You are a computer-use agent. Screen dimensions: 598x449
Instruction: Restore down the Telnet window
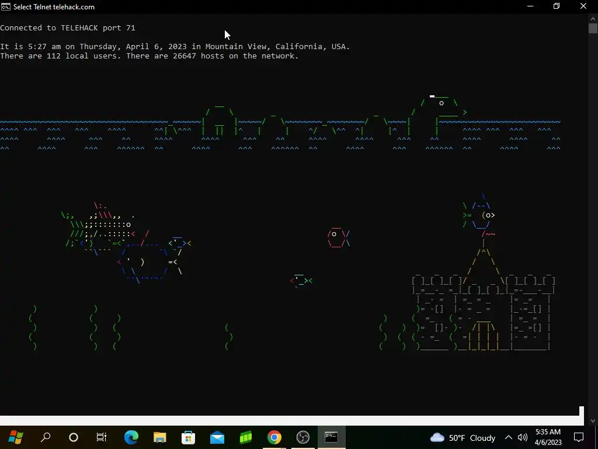pyautogui.click(x=557, y=6)
